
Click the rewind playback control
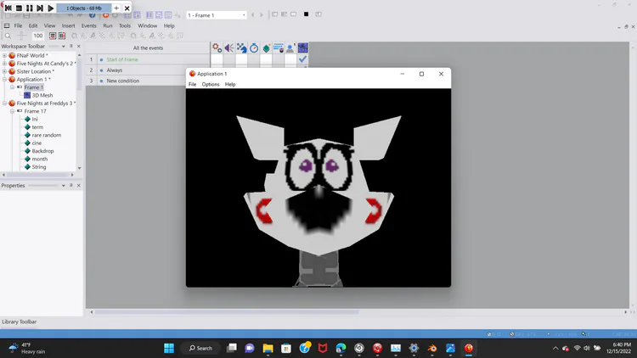pyautogui.click(x=8, y=8)
